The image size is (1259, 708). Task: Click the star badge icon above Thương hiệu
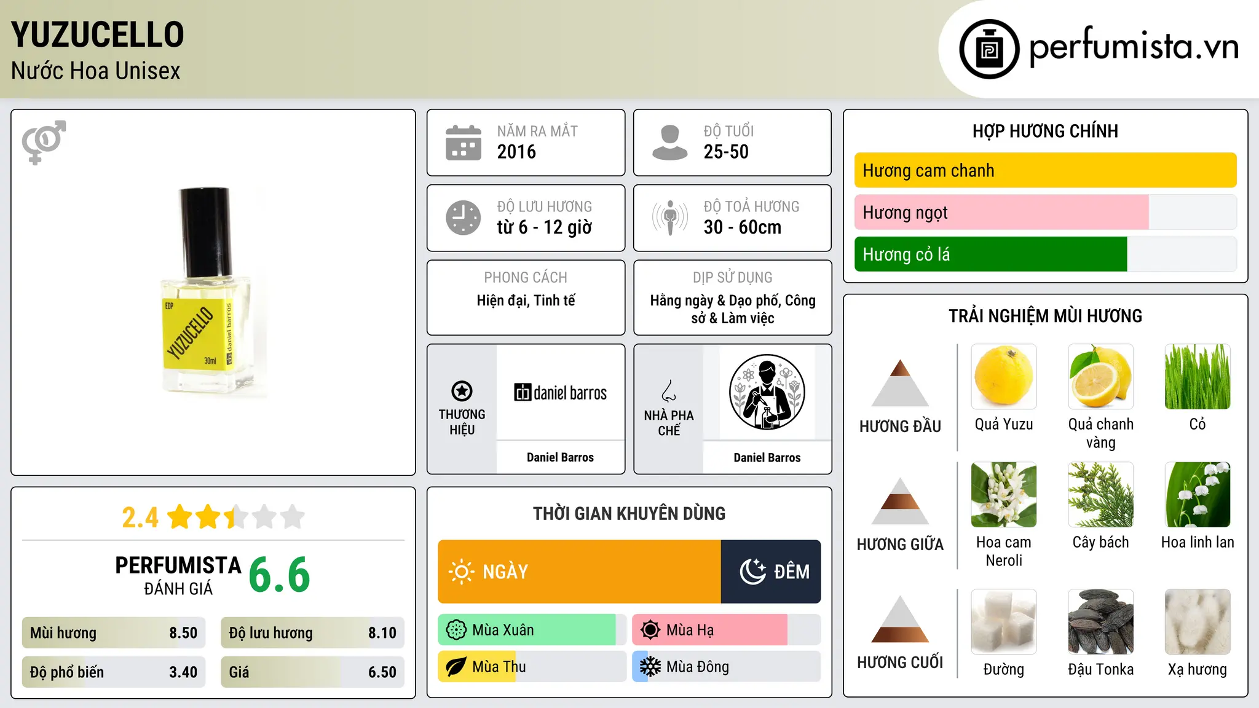point(462,390)
